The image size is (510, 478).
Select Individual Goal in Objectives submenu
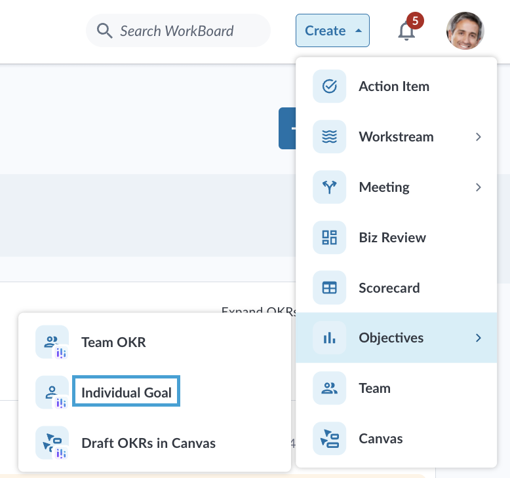[x=155, y=392]
